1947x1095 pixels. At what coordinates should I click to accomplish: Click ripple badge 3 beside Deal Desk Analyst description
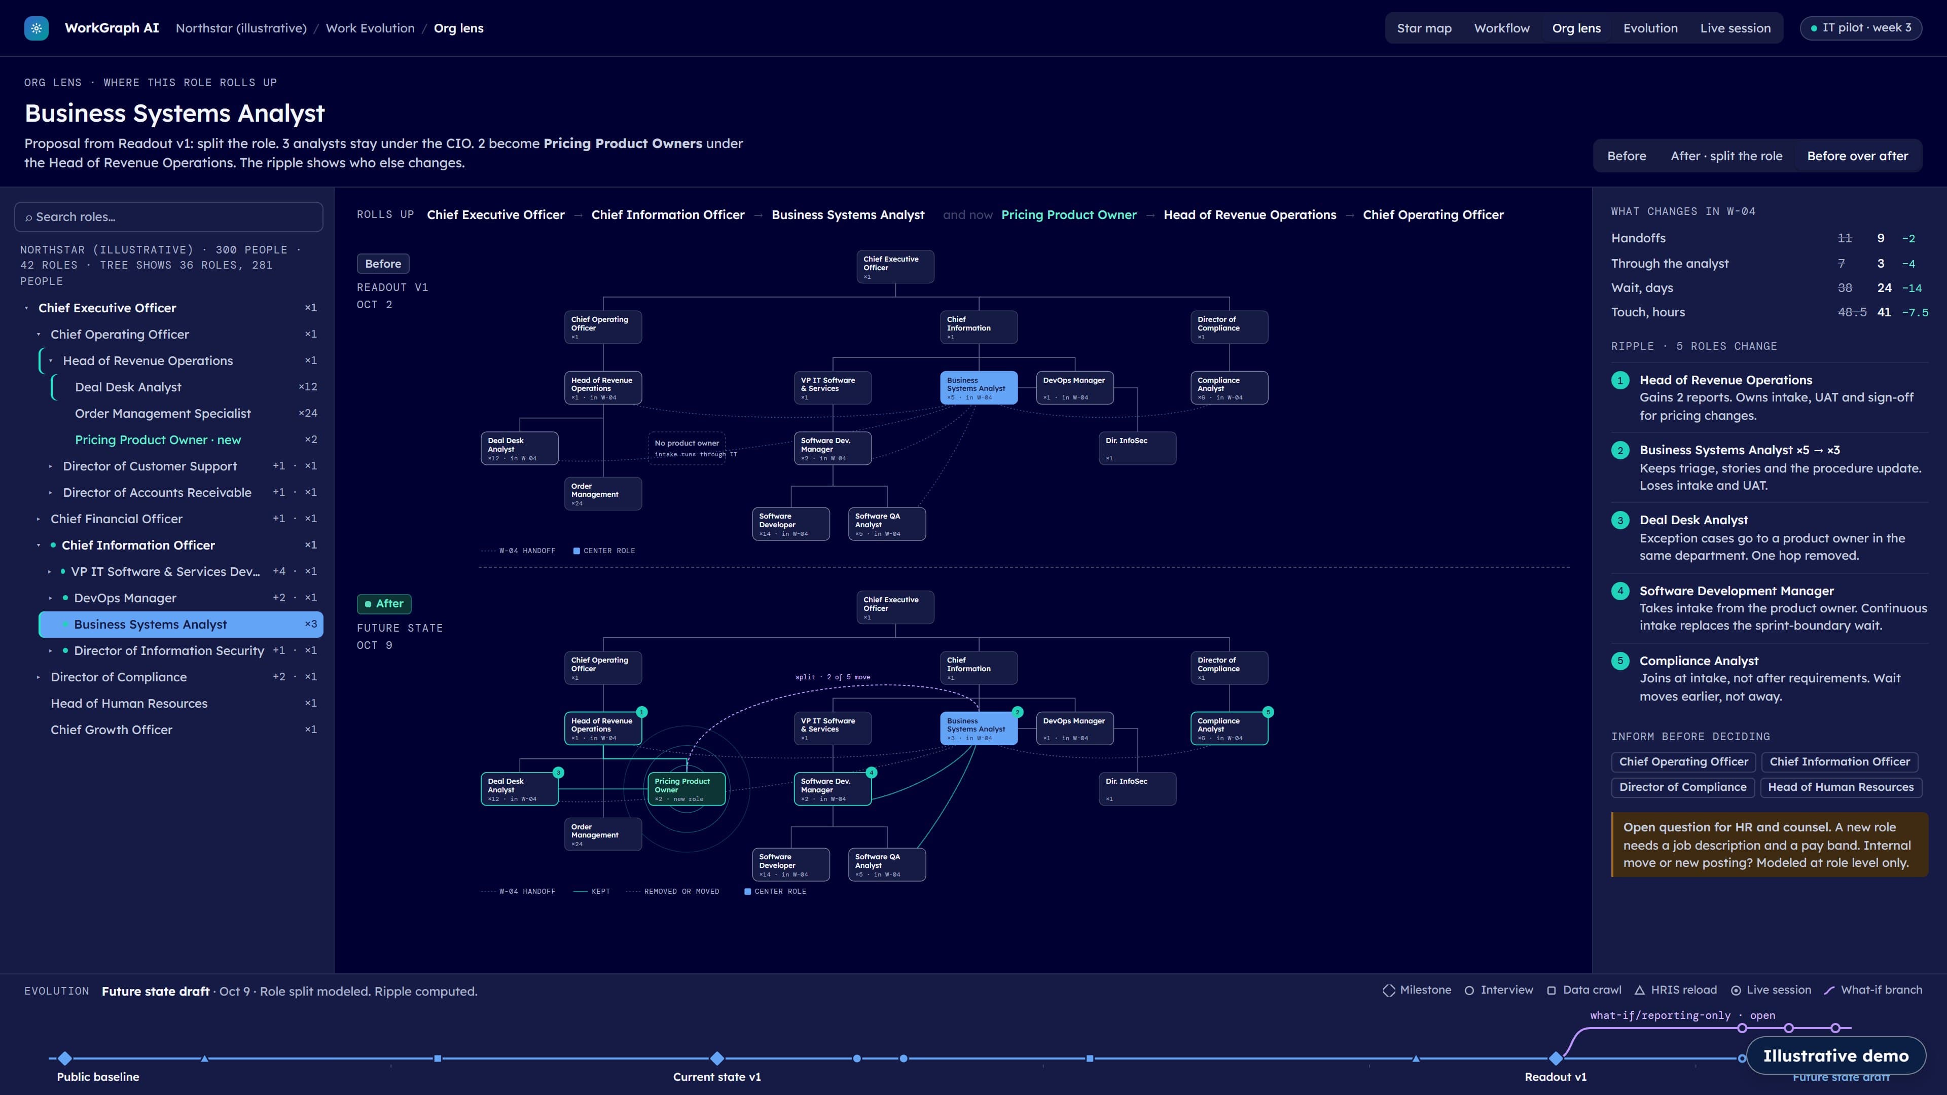click(x=1620, y=521)
